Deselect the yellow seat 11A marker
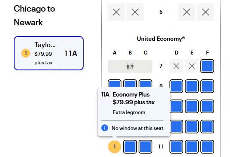This screenshot has width=230, height=157. pyautogui.click(x=115, y=147)
